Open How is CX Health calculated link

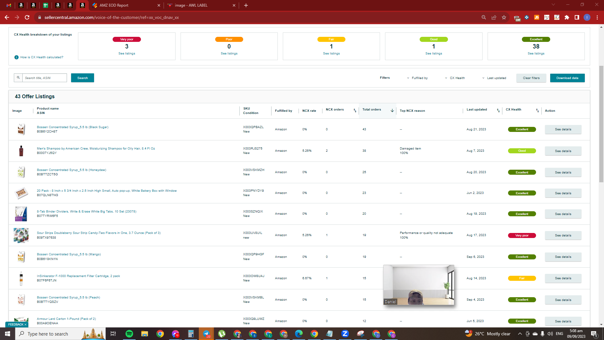[42, 57]
